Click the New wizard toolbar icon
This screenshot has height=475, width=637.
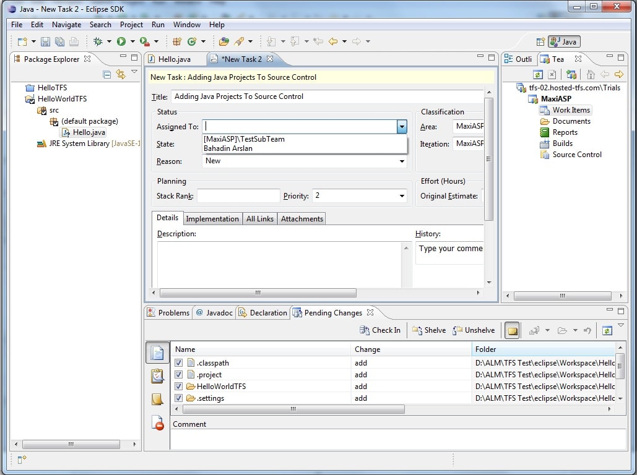(22, 41)
